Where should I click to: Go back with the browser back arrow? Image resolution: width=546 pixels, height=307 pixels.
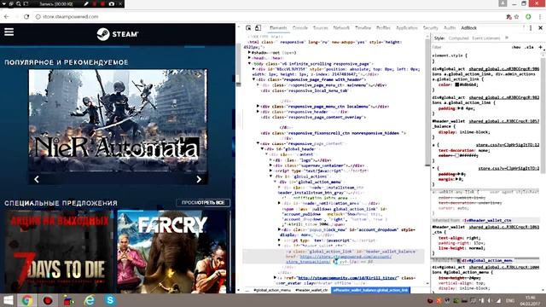pyautogui.click(x=6, y=16)
